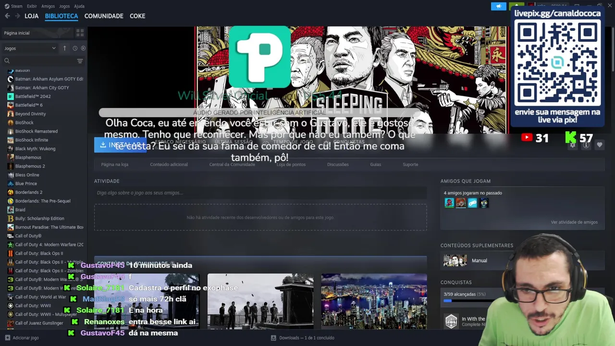Add game to favorites heart icon
This screenshot has height=346, width=615.
599,145
